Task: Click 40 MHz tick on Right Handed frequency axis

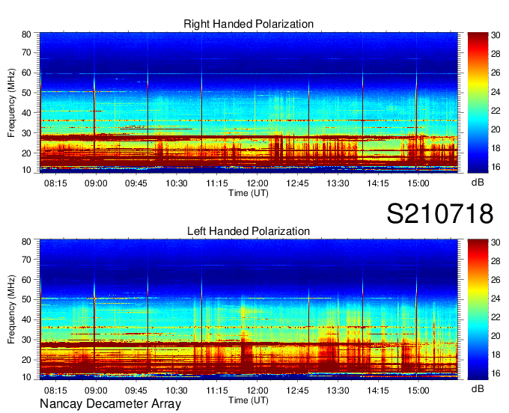Action: click(26, 113)
